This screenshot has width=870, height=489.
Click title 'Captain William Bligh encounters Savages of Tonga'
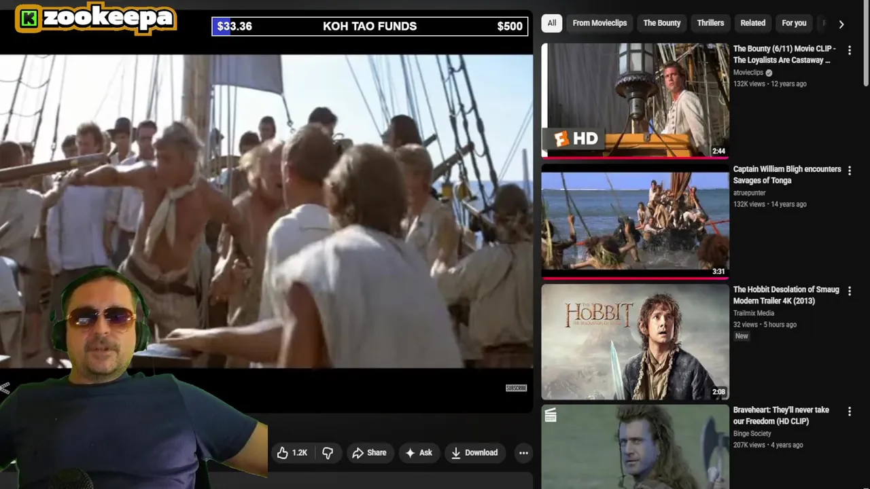tap(787, 175)
